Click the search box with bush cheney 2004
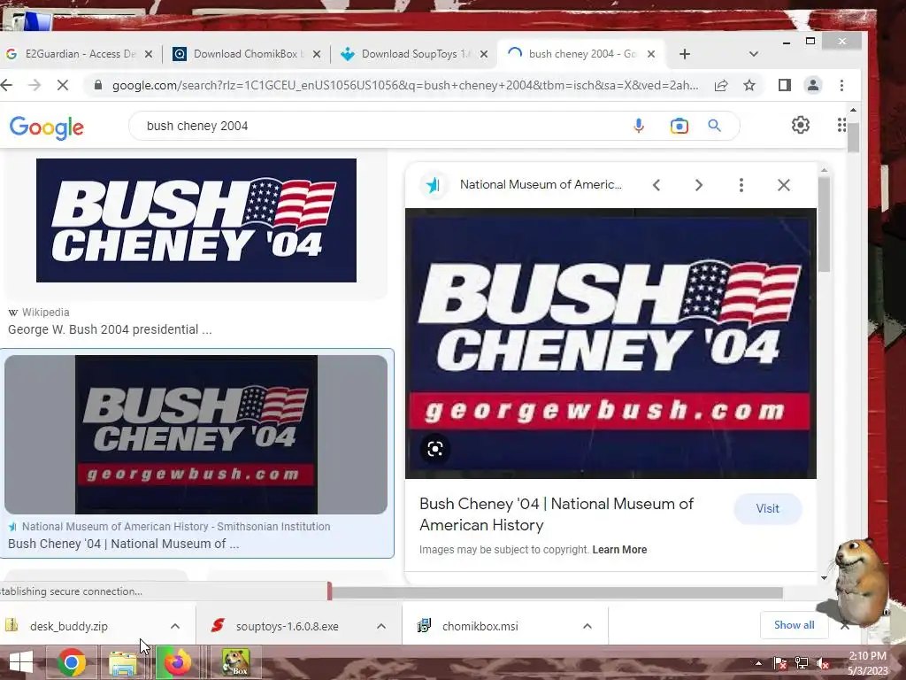 pos(381,126)
